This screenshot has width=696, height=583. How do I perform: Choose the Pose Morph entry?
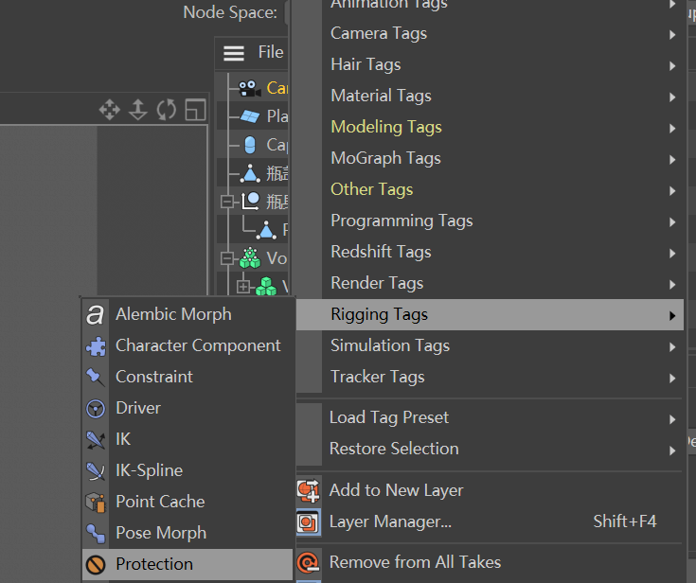(187, 533)
